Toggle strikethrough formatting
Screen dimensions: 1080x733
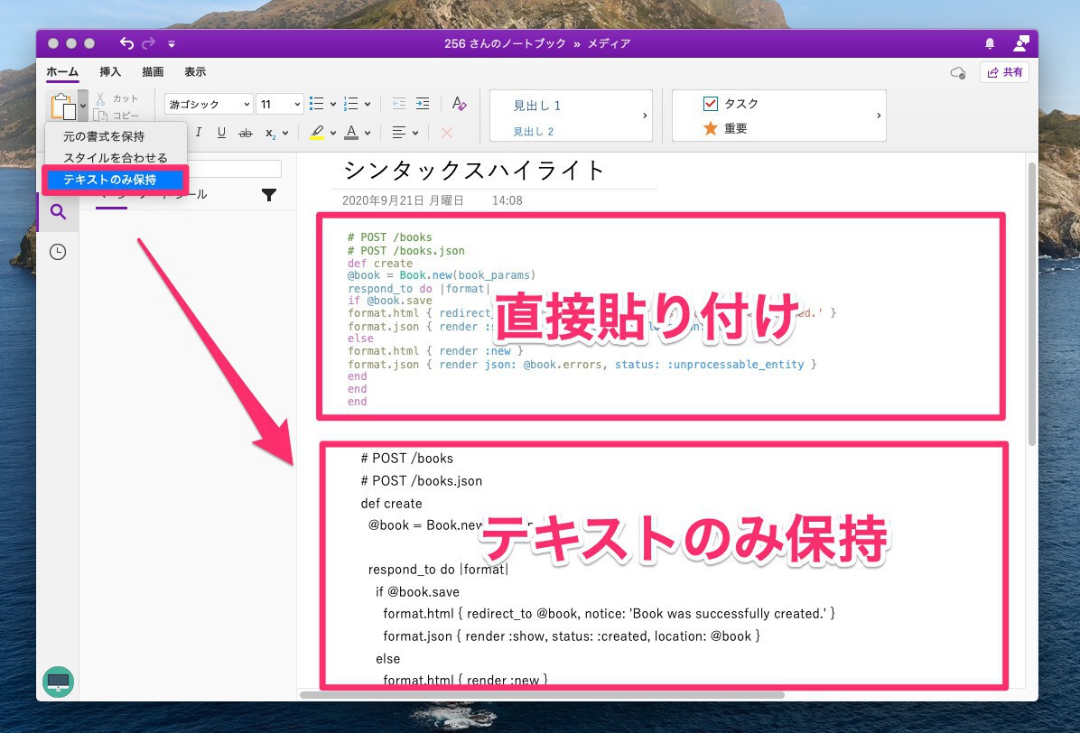246,133
